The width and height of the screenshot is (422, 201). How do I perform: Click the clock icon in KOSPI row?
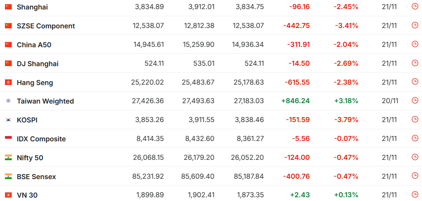tap(414, 119)
